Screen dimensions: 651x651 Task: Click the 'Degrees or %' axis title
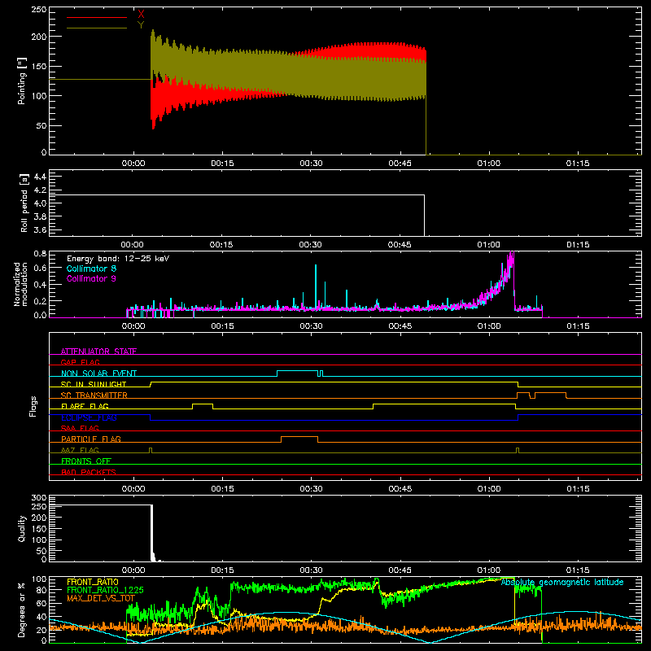tap(22, 609)
